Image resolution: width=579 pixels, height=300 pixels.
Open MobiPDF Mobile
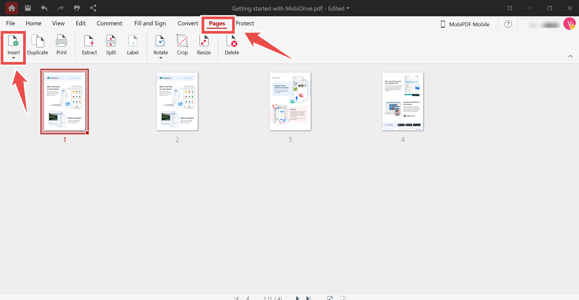pyautogui.click(x=465, y=24)
